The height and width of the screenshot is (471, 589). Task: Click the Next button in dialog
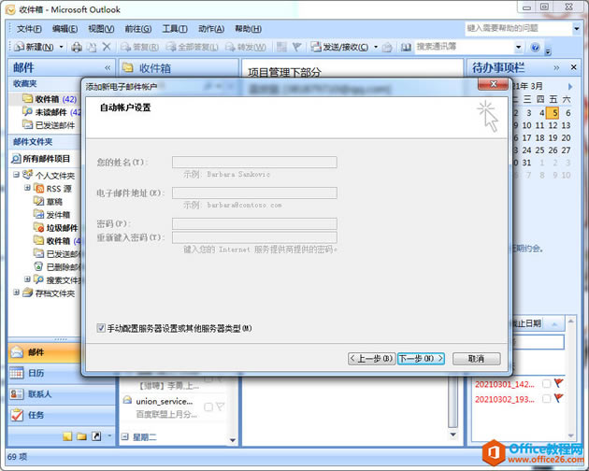click(421, 359)
